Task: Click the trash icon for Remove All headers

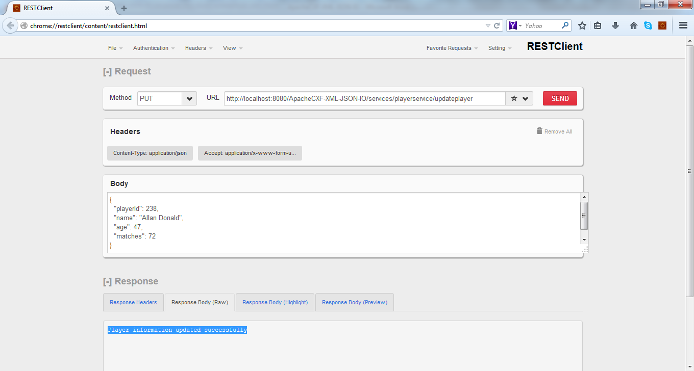Action: click(x=539, y=131)
